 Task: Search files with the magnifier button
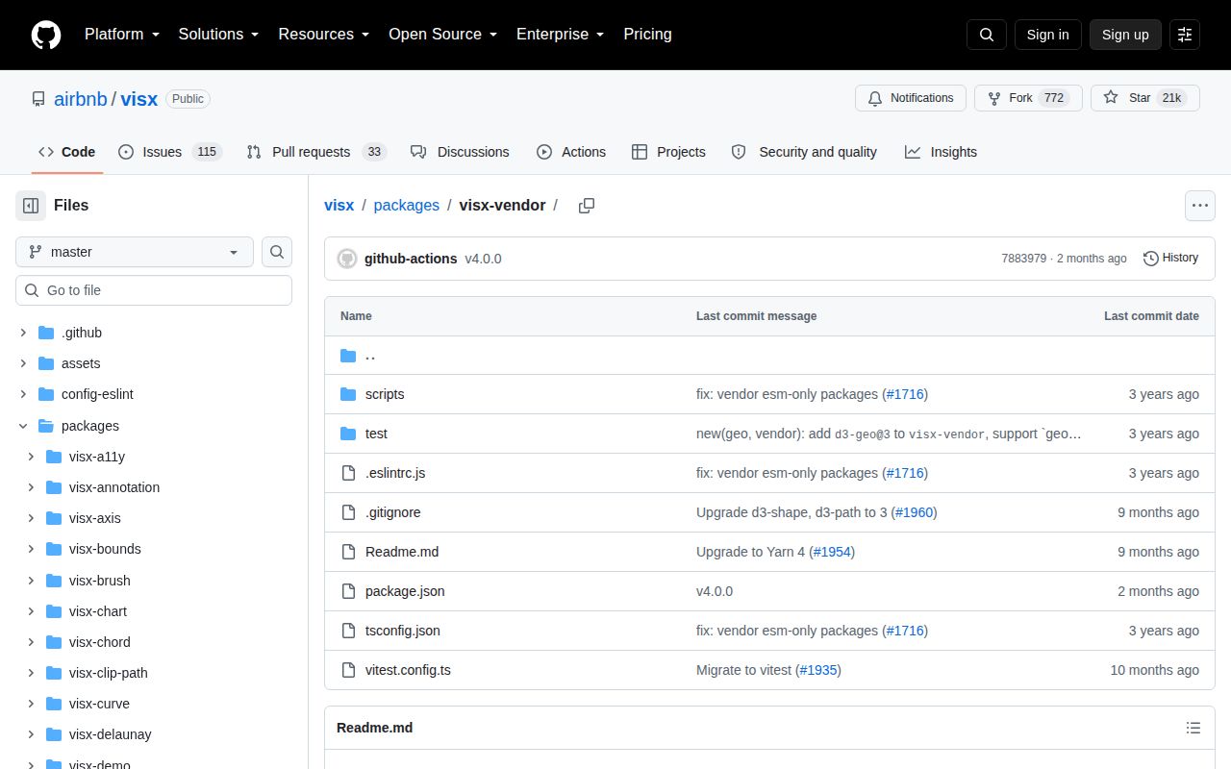[277, 252]
